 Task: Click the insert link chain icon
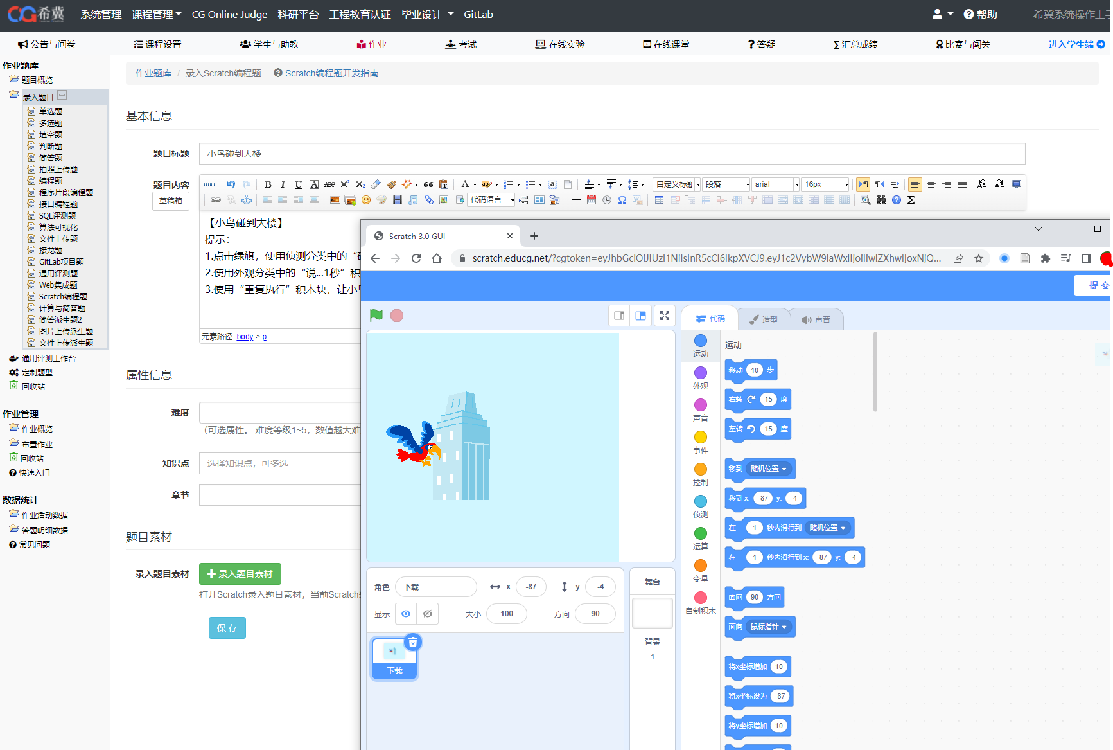pos(216,200)
